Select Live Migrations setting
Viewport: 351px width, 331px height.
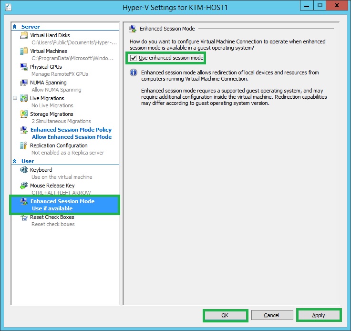[47, 98]
